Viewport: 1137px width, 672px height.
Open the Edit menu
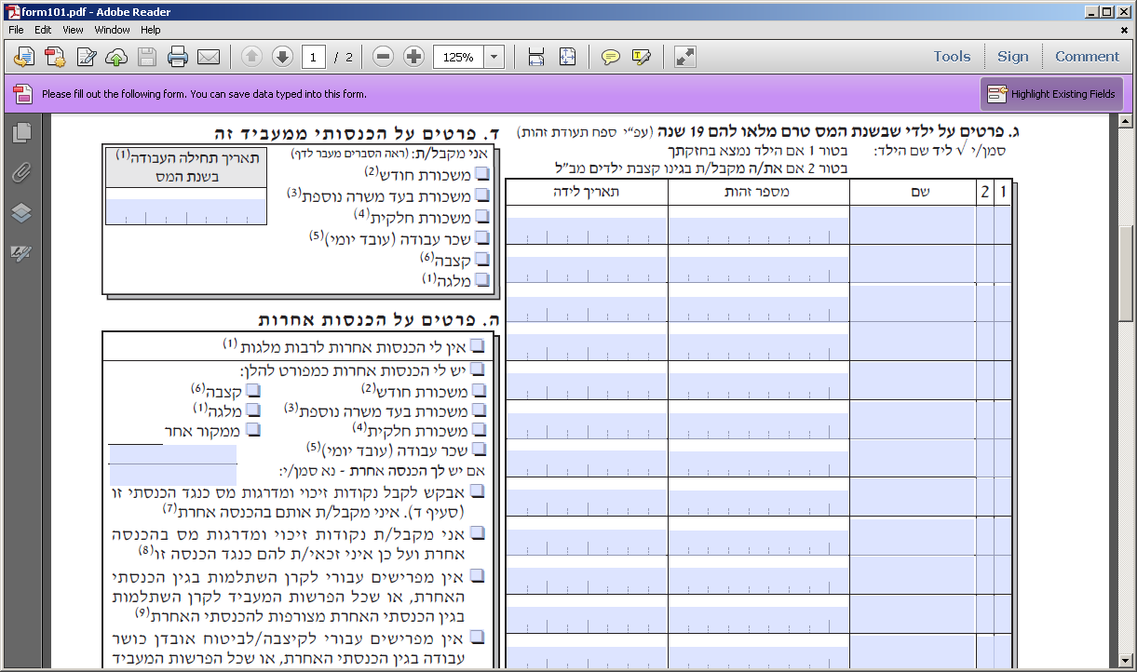coord(43,30)
